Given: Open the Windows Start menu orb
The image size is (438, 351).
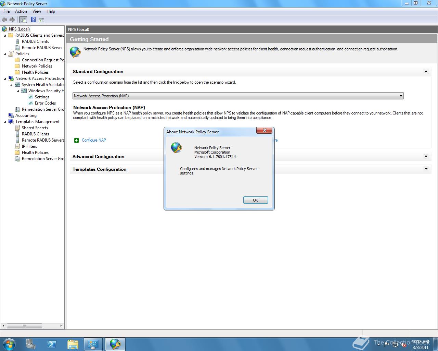Looking at the screenshot, I should pyautogui.click(x=9, y=344).
